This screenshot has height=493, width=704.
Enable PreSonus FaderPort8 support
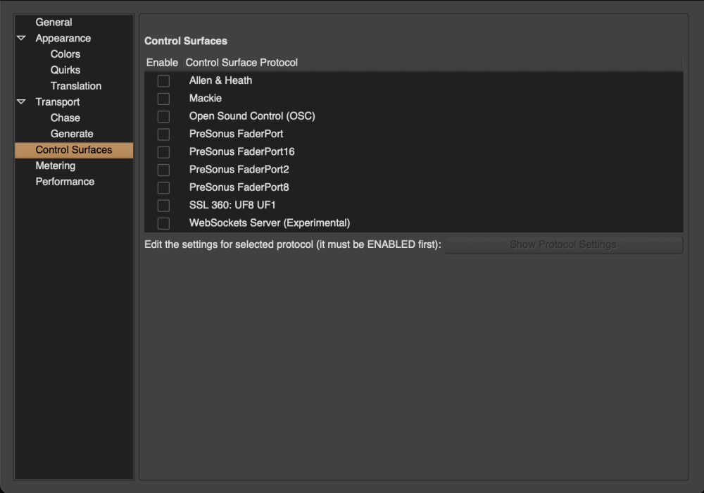point(163,187)
